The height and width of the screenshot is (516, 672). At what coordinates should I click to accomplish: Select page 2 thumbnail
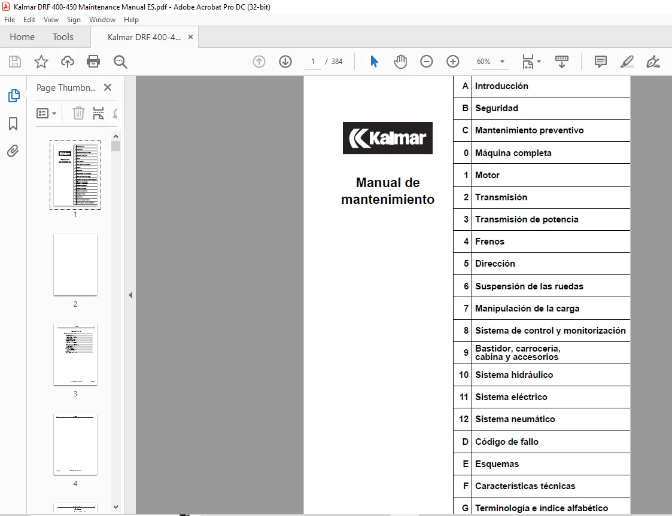75,265
